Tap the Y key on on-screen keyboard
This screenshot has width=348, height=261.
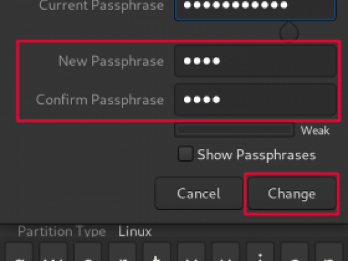coord(191,252)
